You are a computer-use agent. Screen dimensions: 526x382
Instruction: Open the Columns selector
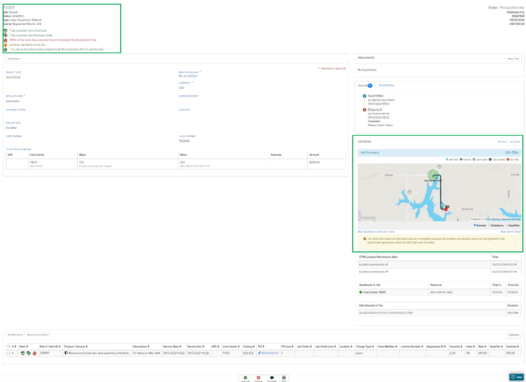pos(514,335)
